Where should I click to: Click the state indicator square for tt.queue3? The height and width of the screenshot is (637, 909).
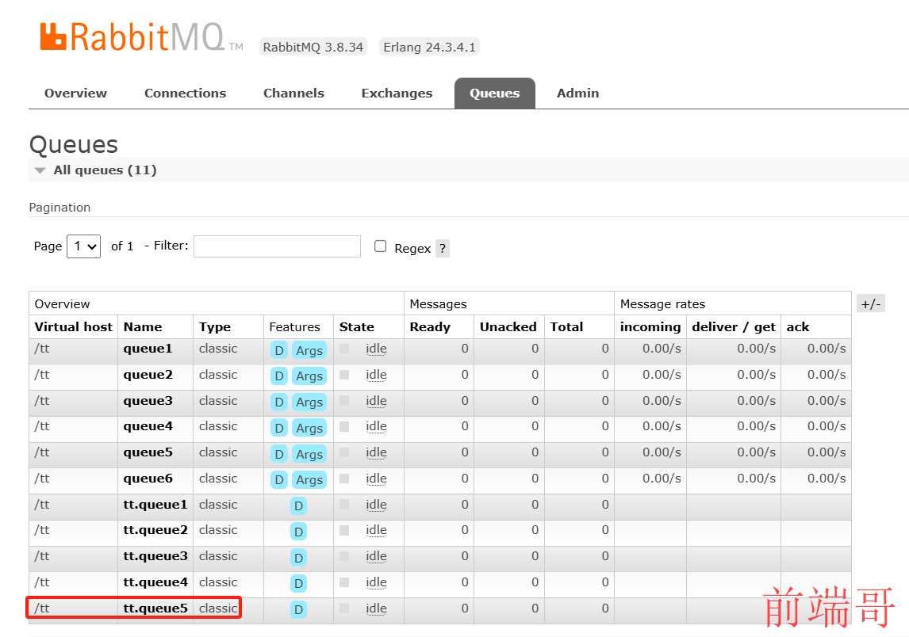[x=344, y=556]
